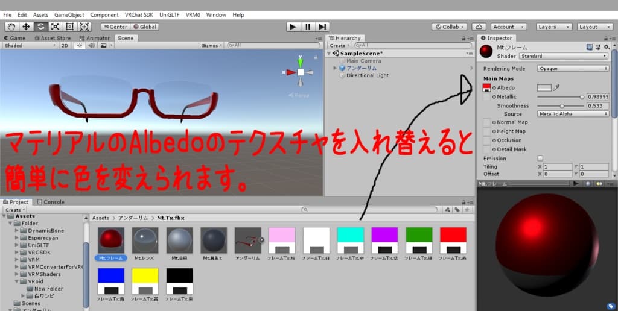Click the Normal Map texture slot
This screenshot has width=618, height=311.
(x=487, y=122)
